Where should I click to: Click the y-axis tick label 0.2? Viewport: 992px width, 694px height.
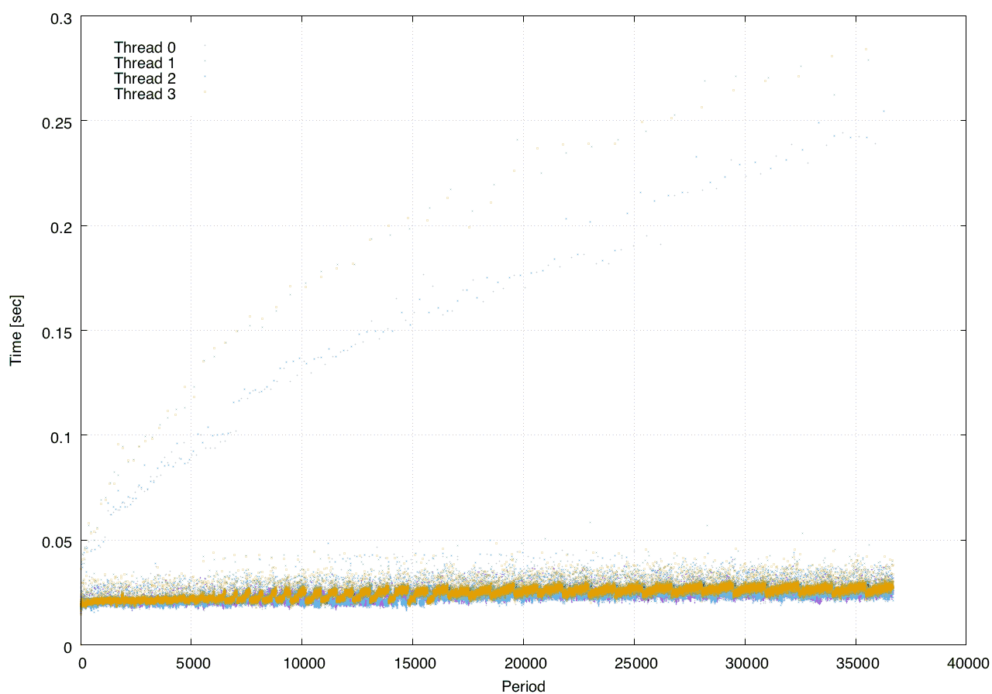61,226
